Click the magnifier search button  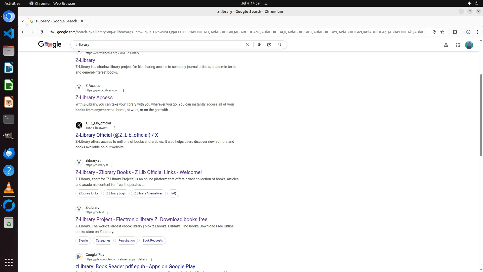pos(279,45)
